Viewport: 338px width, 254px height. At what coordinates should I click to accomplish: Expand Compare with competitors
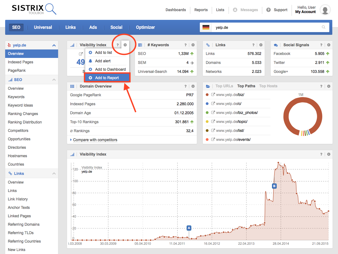(x=95, y=140)
